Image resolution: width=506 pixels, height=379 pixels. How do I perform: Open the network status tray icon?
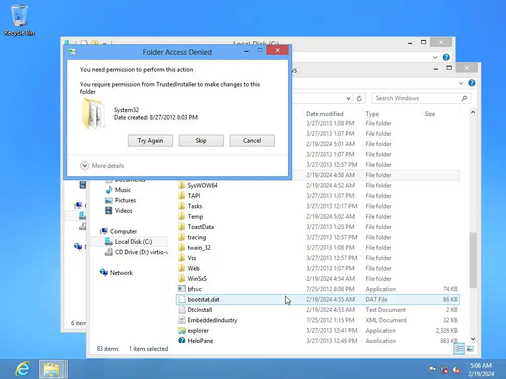tap(444, 369)
